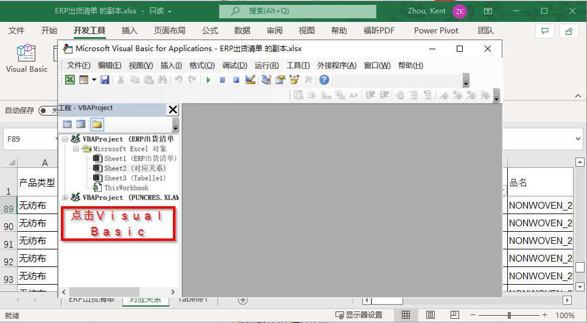
Task: Open project panel toolbar options arrow
Action: coord(175,125)
